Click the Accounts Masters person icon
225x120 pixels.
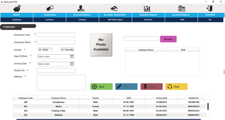[82, 8]
